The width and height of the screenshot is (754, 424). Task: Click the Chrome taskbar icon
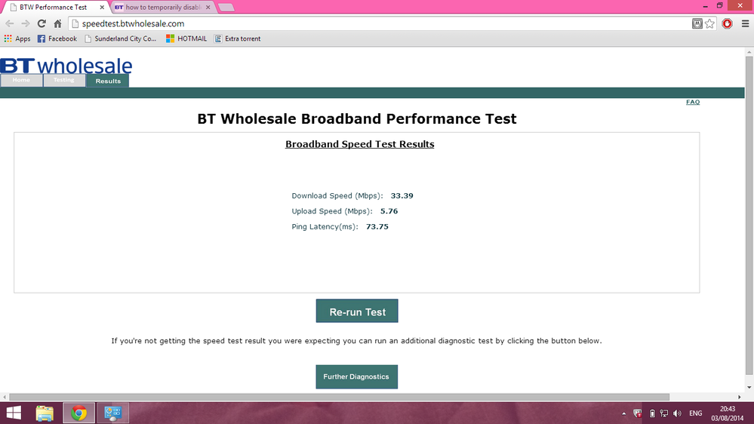[x=78, y=413]
